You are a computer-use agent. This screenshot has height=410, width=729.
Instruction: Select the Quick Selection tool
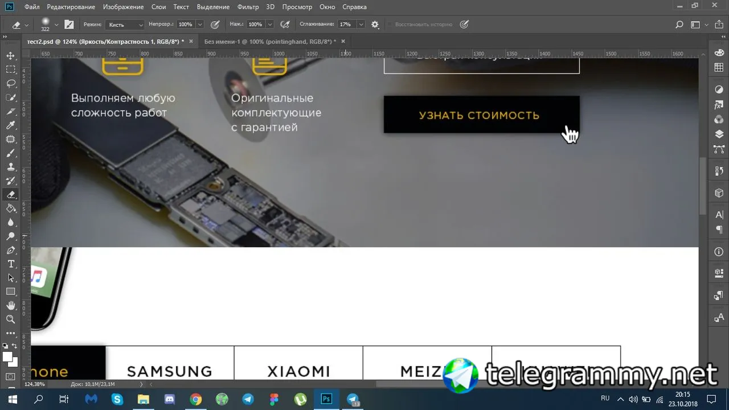click(x=10, y=97)
